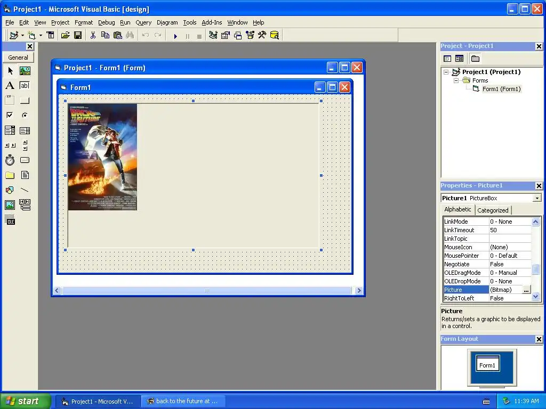Open dropdown arrow next to Add Form
Image resolution: width=546 pixels, height=409 pixels.
click(x=41, y=35)
